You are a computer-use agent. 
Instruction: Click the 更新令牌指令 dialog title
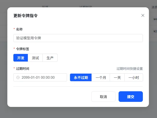point(26,16)
